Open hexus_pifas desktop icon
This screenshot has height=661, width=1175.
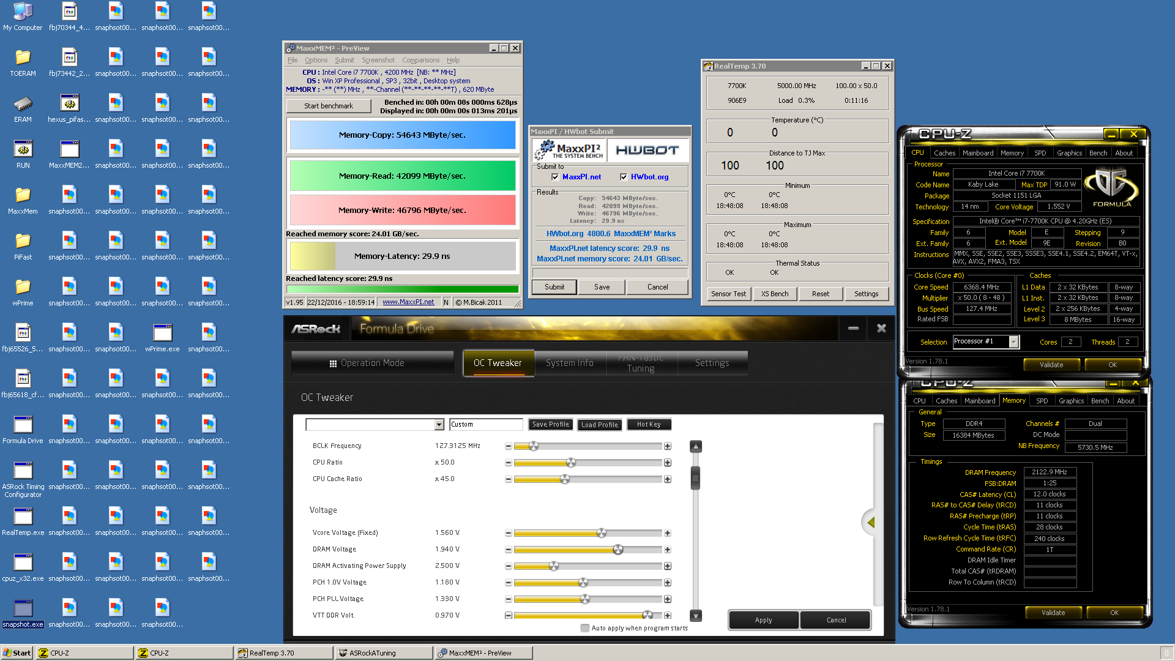(x=69, y=108)
